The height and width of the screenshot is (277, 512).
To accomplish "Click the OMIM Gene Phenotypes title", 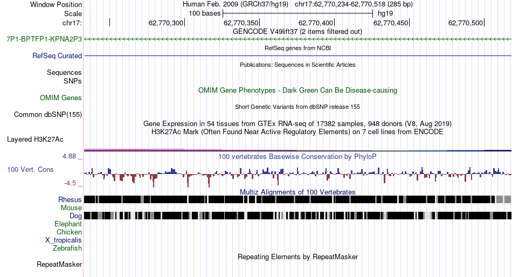I will point(297,91).
